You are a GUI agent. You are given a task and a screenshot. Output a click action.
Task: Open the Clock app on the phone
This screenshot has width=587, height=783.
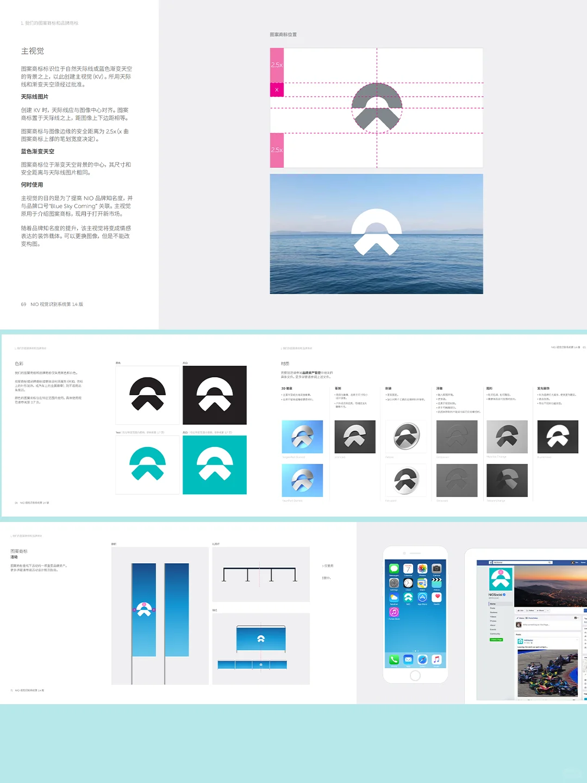(x=408, y=583)
